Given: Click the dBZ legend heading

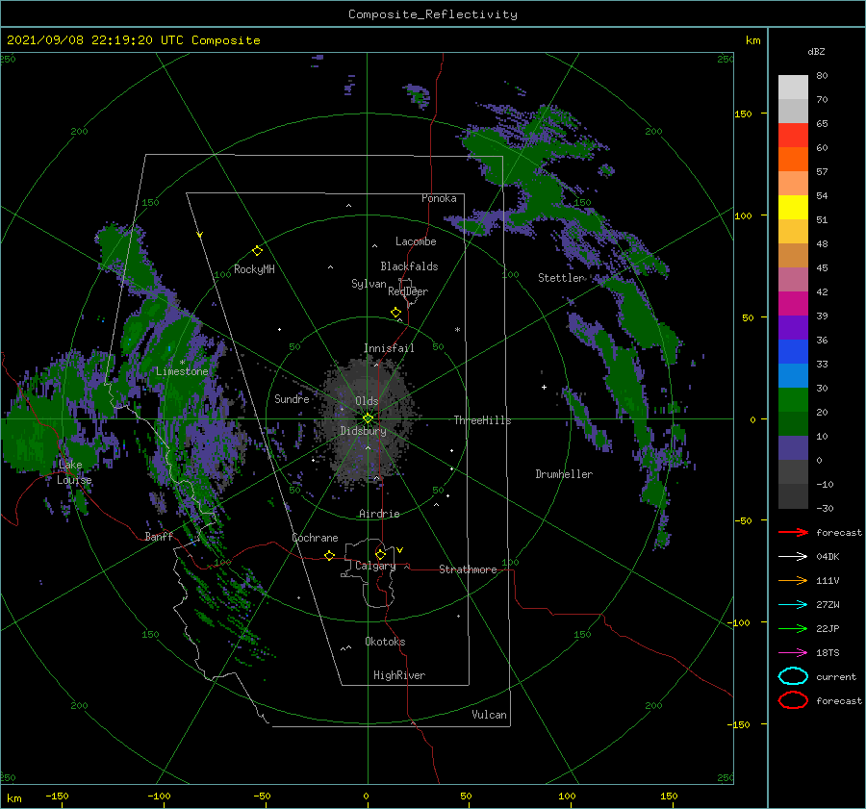Looking at the screenshot, I should click(816, 51).
